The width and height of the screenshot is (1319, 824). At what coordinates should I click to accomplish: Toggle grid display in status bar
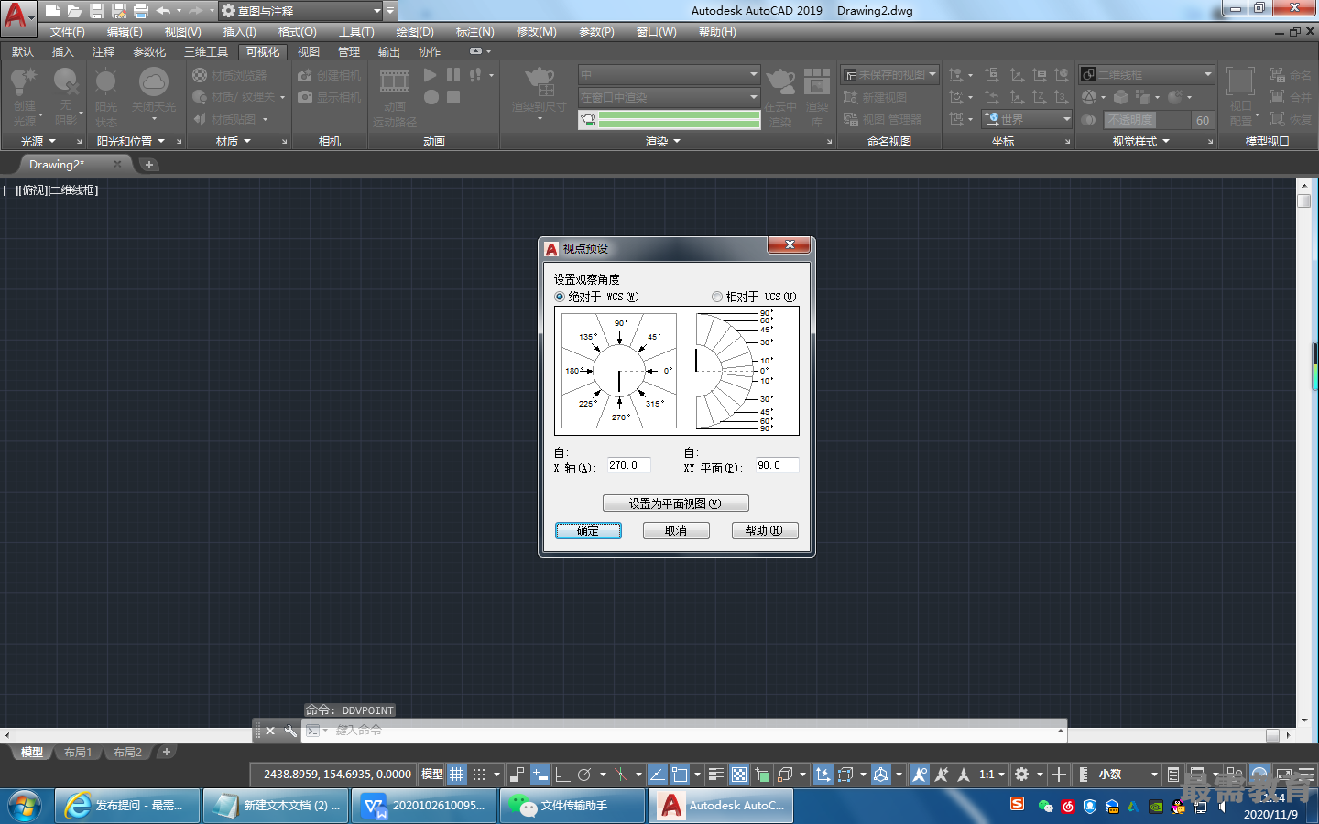(456, 775)
